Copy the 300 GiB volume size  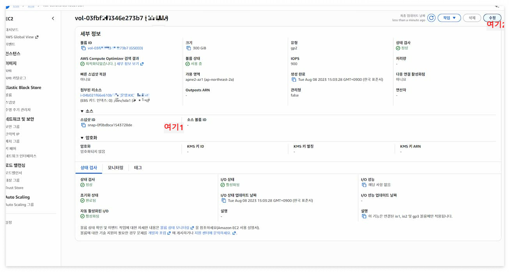tap(188, 48)
